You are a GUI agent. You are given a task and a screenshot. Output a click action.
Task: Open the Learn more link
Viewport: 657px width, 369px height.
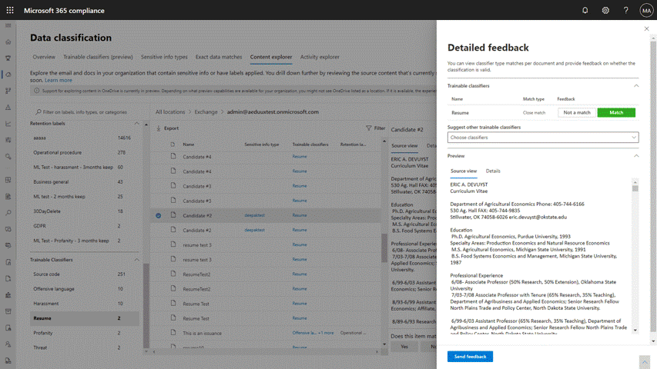tap(59, 80)
